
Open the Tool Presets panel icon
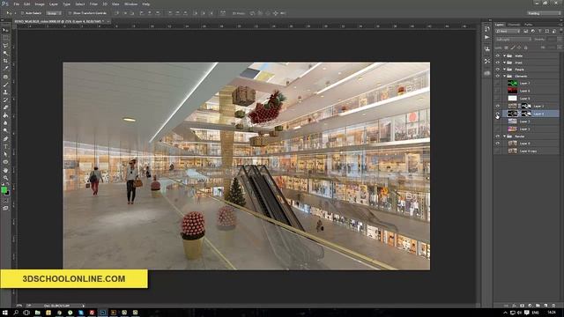[487, 61]
